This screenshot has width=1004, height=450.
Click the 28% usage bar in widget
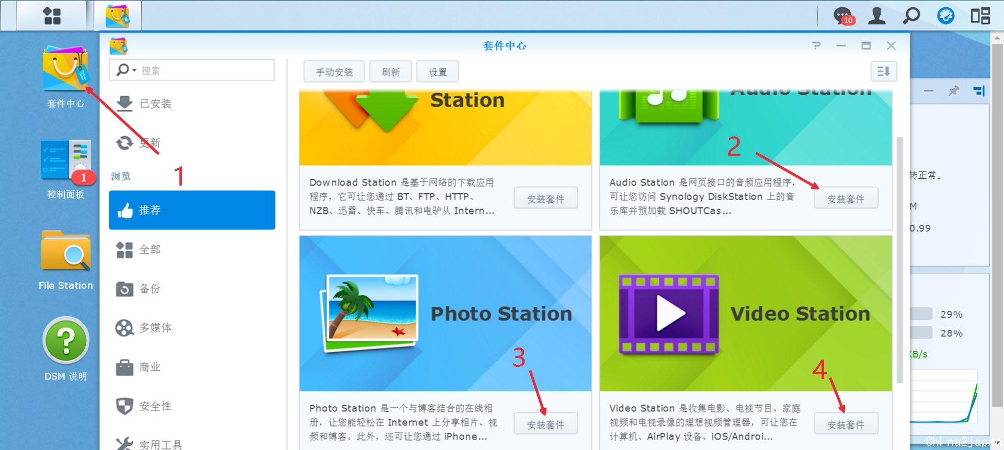921,333
